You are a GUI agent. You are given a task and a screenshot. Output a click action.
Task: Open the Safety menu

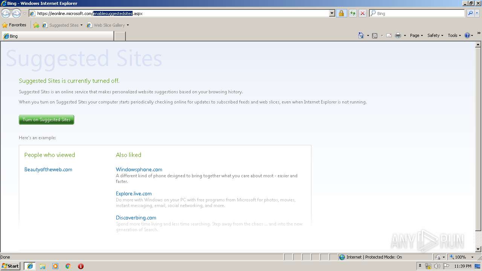click(435, 35)
